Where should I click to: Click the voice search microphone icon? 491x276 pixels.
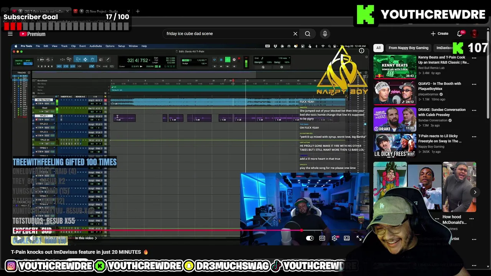coord(325,34)
